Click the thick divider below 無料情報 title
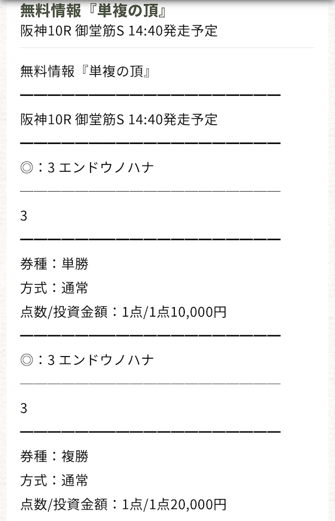Screen dimensions: 335x521 pos(150,95)
